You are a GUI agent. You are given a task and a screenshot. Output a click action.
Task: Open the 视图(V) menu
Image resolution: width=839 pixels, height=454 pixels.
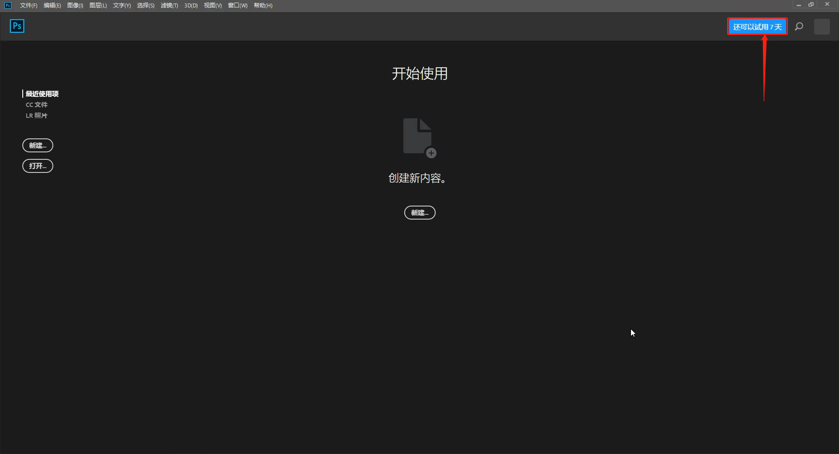click(213, 6)
